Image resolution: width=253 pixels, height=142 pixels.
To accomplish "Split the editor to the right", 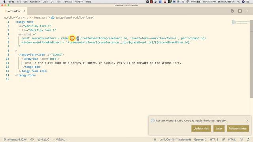I will (x=240, y=11).
